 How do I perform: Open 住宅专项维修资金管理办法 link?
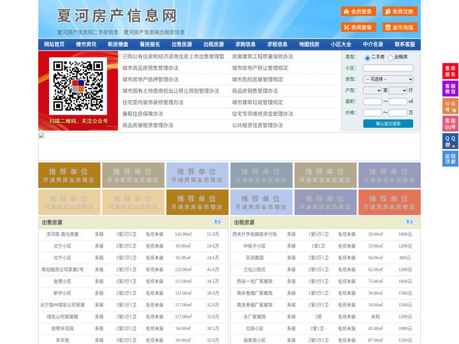pyautogui.click(x=263, y=114)
